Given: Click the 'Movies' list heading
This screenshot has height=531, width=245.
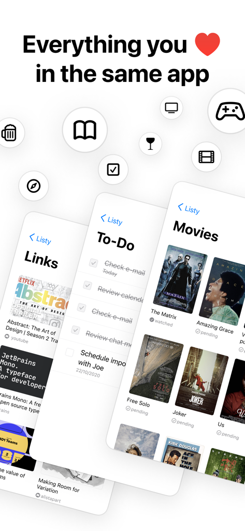Looking at the screenshot, I should pos(196,231).
